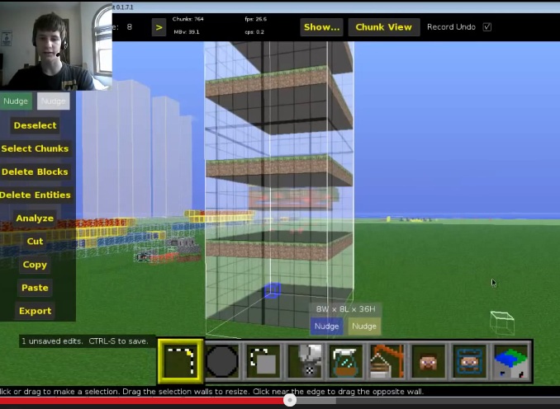Image resolution: width=560 pixels, height=409 pixels.
Task: Select the Move Spawn Point tool
Action: pyautogui.click(x=470, y=361)
